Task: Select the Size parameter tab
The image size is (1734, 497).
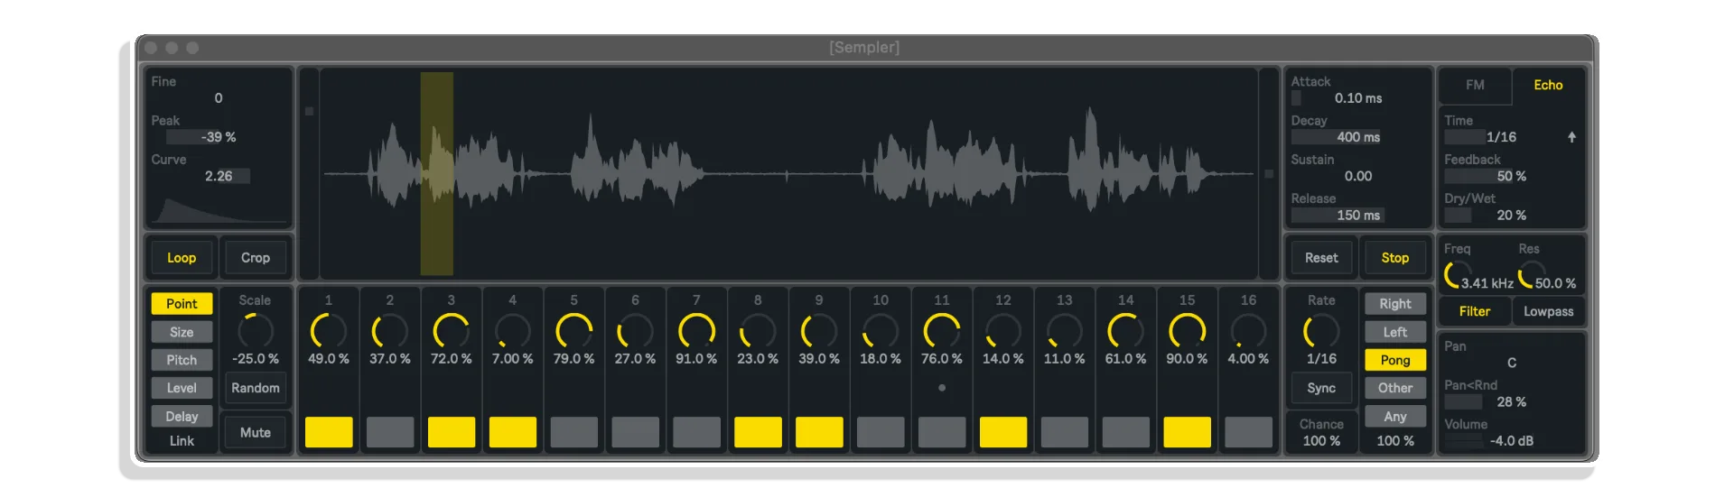Action: (x=182, y=332)
